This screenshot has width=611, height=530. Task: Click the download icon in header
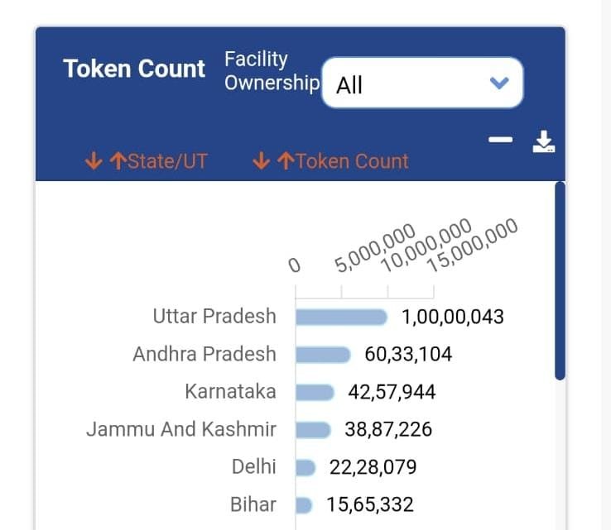pos(543,143)
